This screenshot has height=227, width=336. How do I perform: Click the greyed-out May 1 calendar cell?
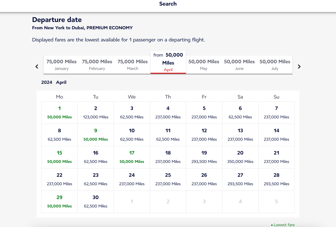[x=132, y=202]
